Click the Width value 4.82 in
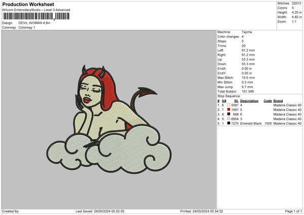Viewport: 304px width, 215px height. (296, 17)
